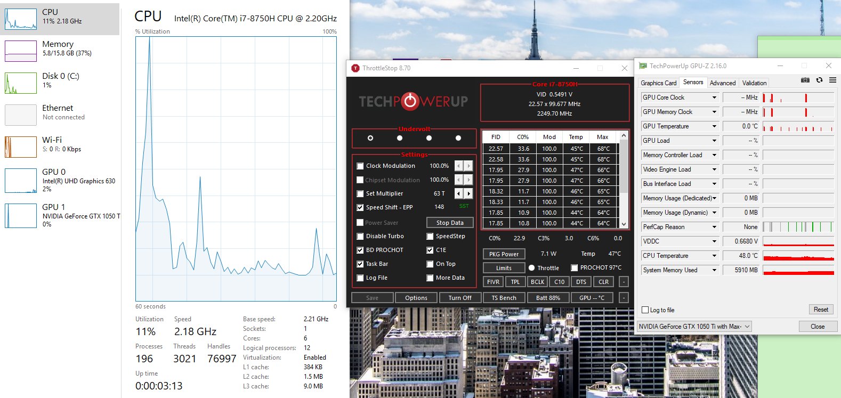Open the GPU Memory Clock sensor dropdown

(x=714, y=112)
